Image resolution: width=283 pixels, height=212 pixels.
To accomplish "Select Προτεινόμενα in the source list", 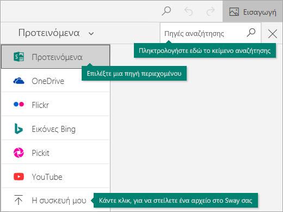I will tap(56, 57).
